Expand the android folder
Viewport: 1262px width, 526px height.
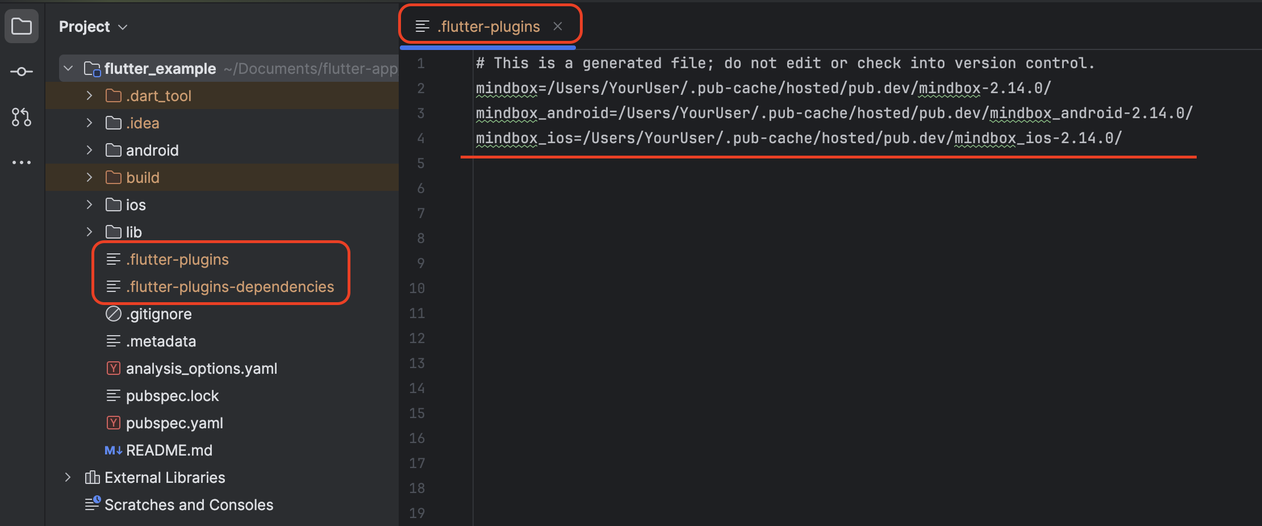(89, 151)
